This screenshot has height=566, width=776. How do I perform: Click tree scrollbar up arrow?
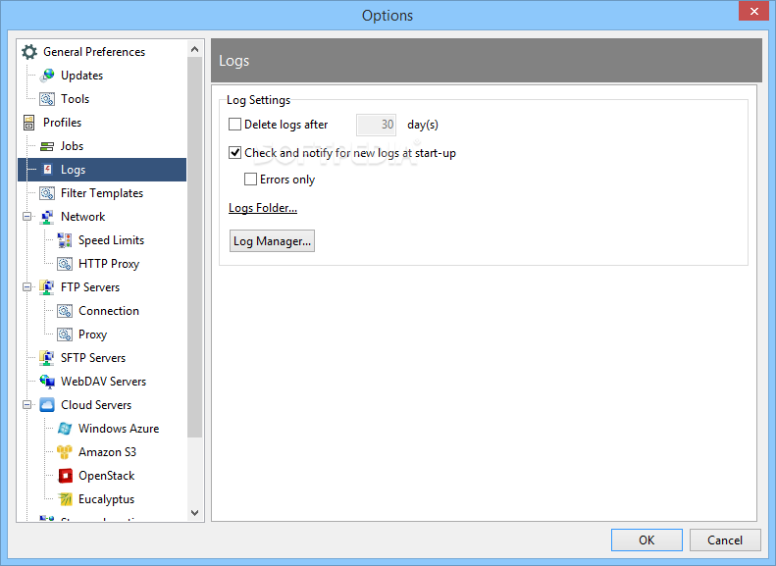[x=194, y=49]
